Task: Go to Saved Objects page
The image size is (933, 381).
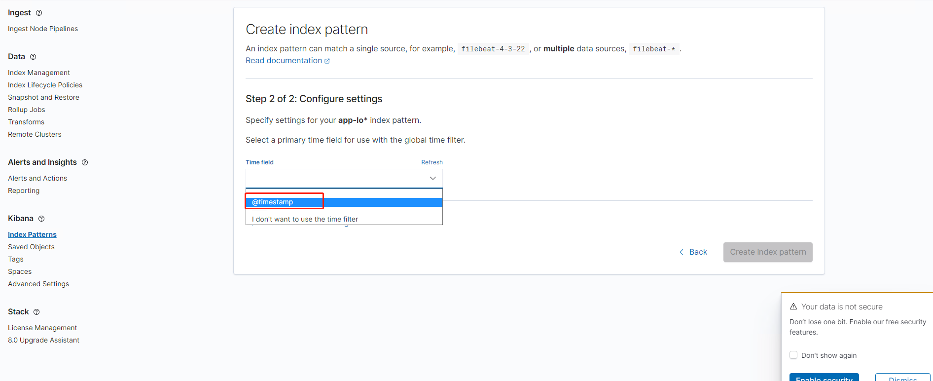Action: (x=31, y=247)
